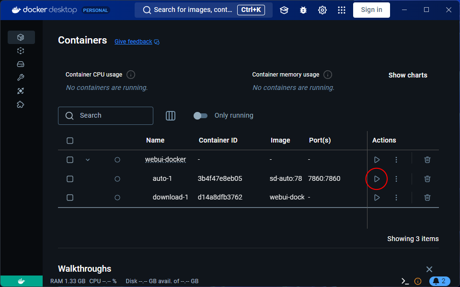Show info about Container memory usage
Image resolution: width=460 pixels, height=287 pixels.
pyautogui.click(x=328, y=75)
